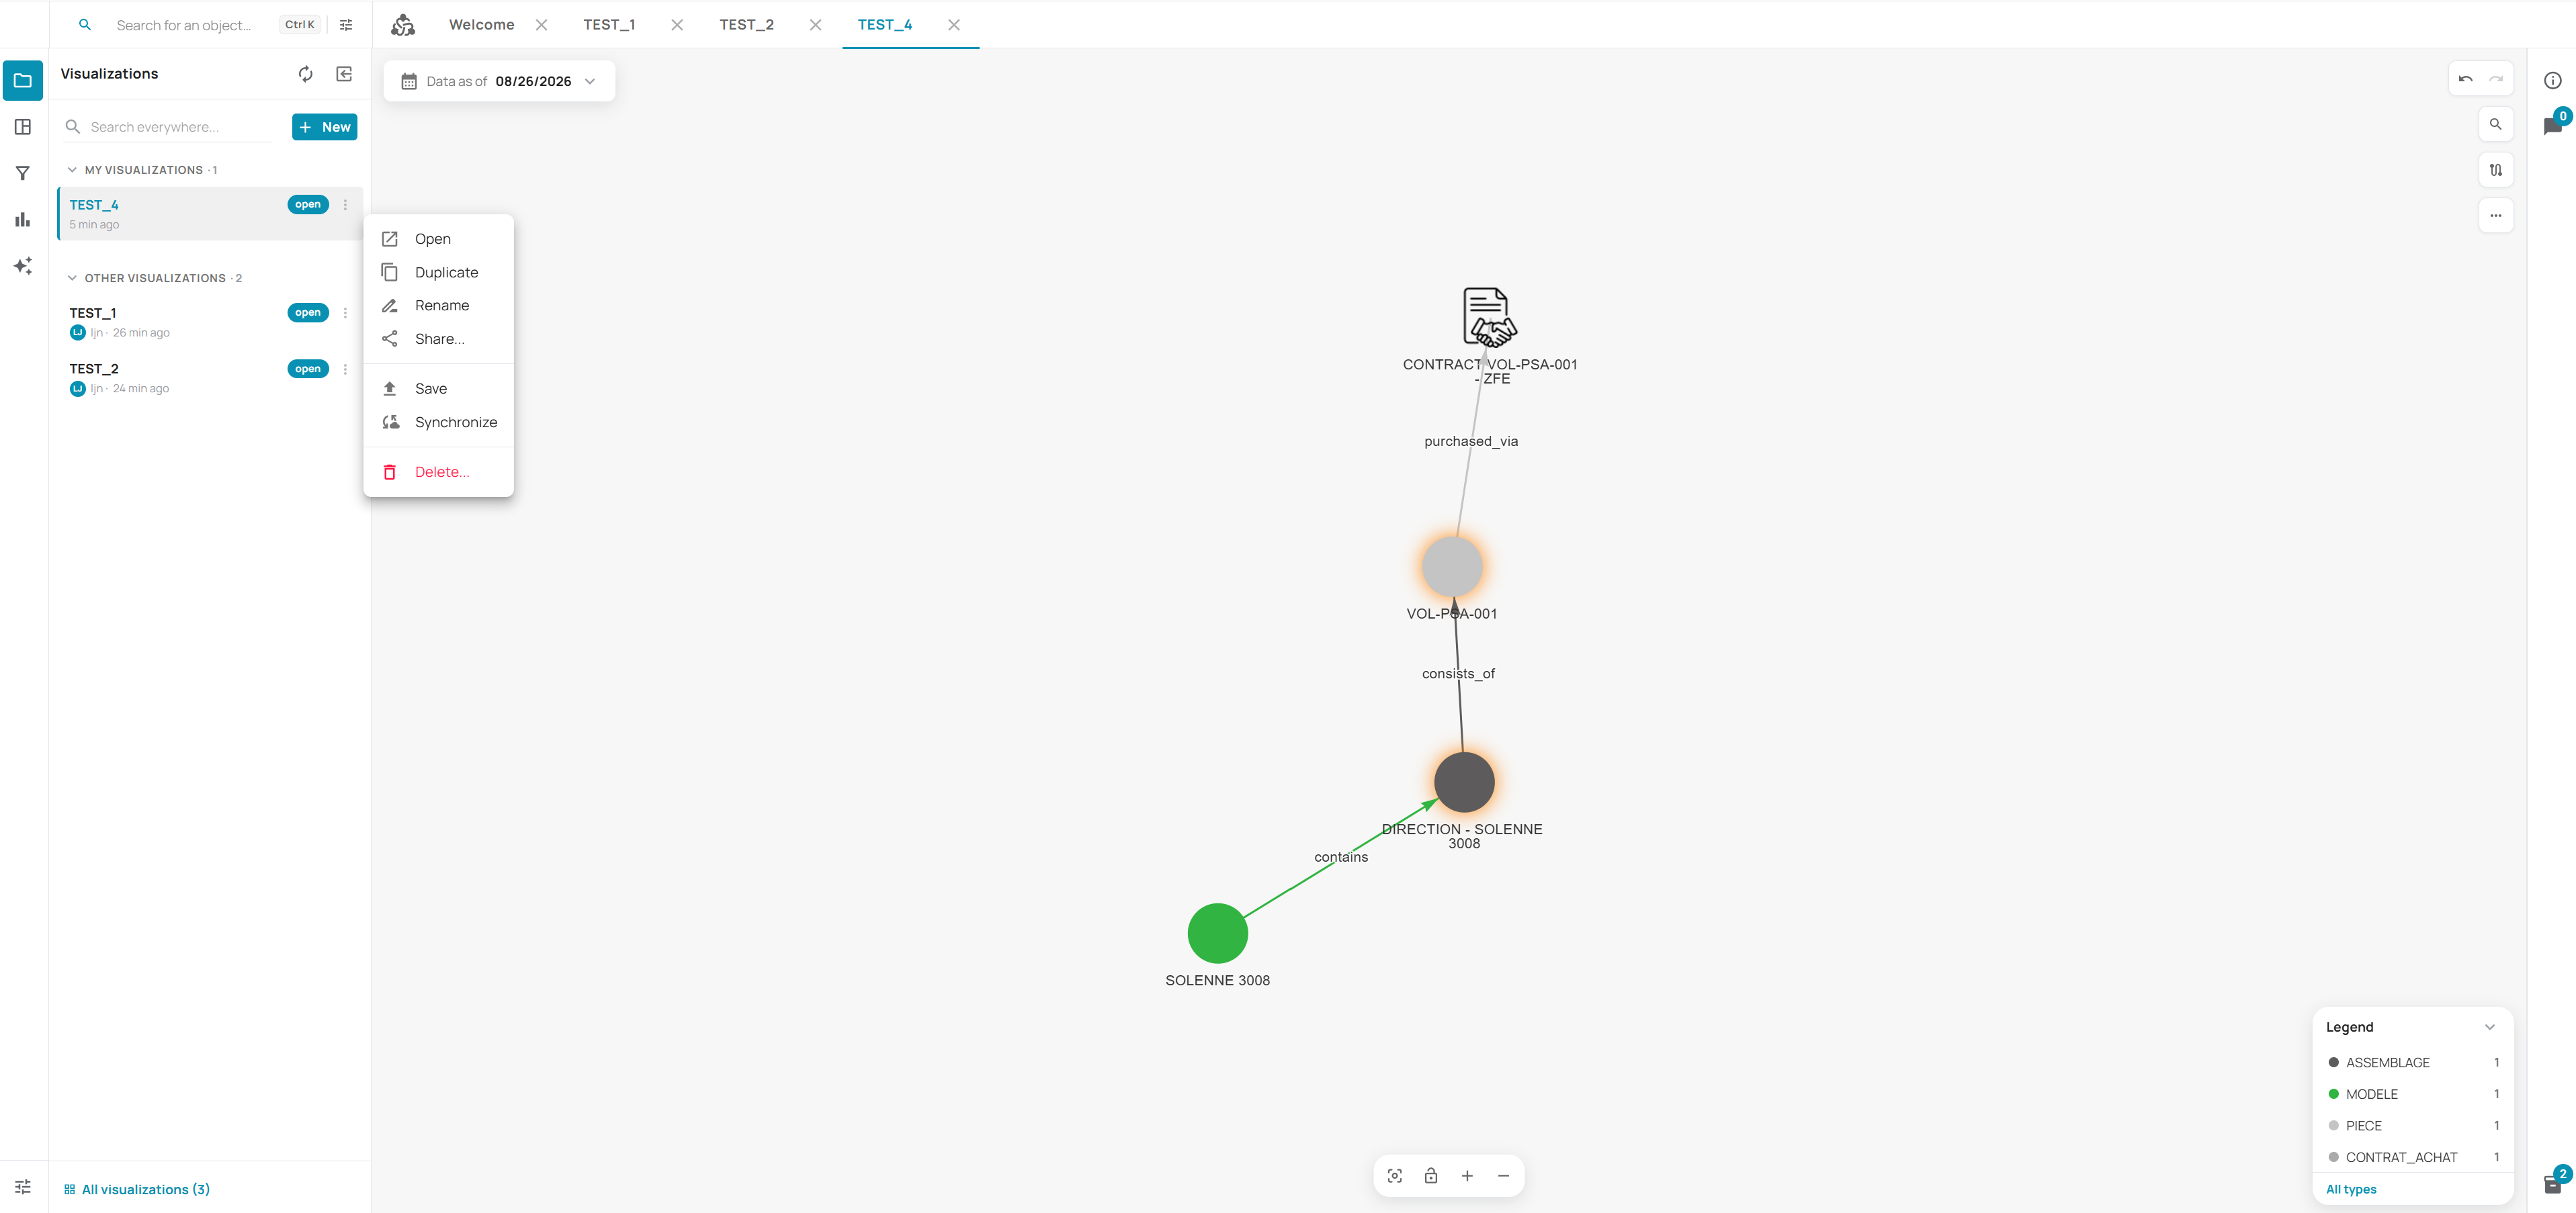Open the AI sparkle sidebar icon
This screenshot has width=2576, height=1213.
(x=23, y=266)
